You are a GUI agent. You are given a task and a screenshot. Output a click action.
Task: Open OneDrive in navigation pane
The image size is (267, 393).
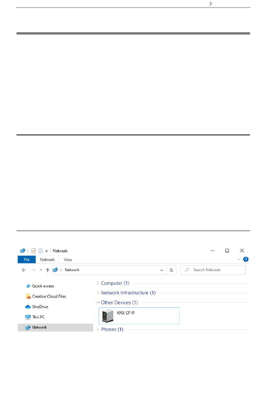coord(40,307)
